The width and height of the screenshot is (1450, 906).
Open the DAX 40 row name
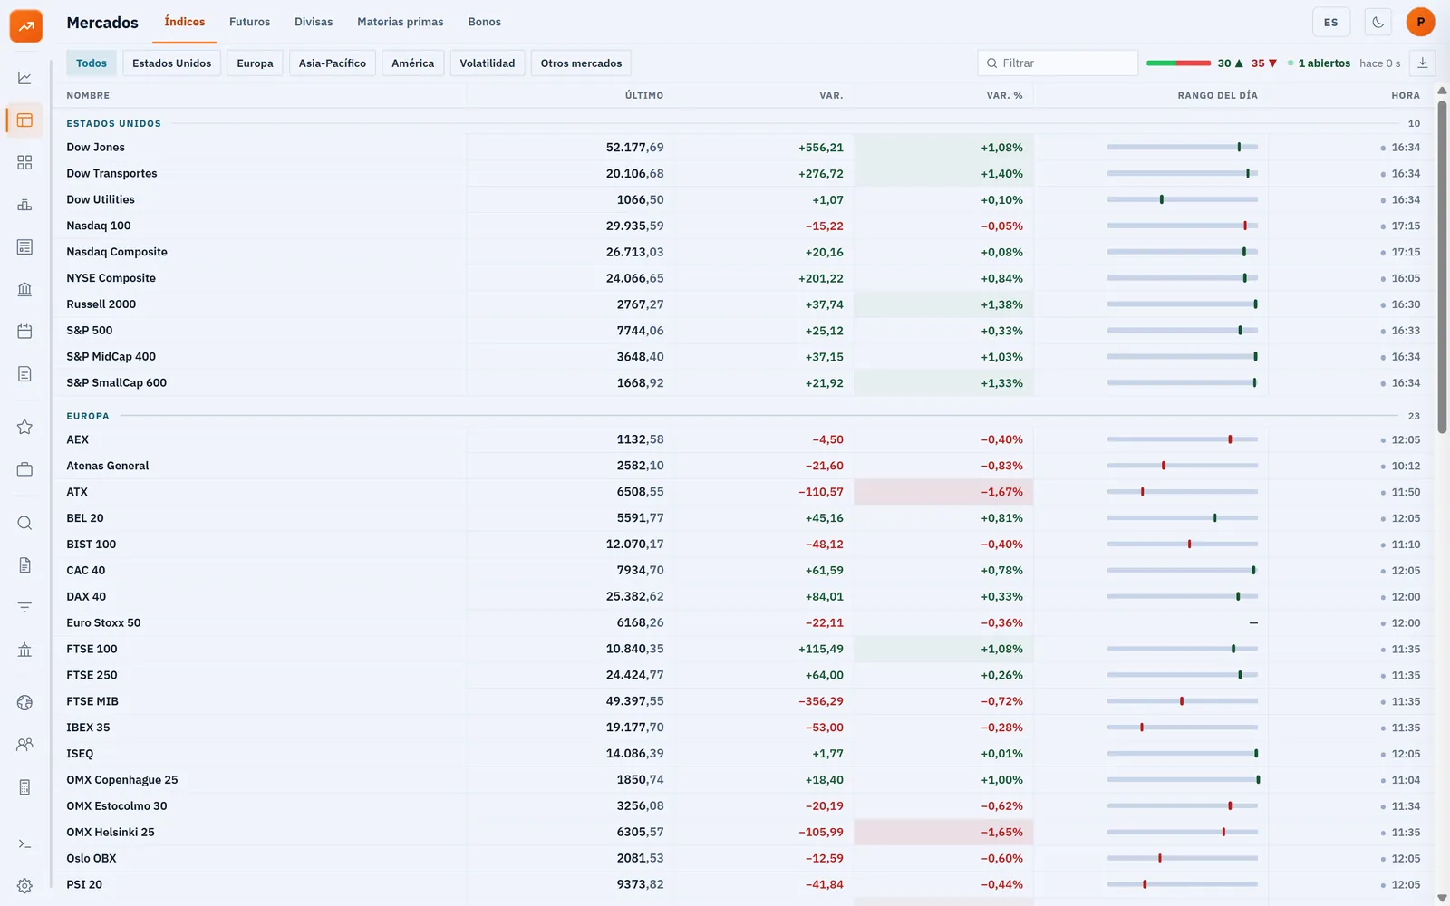tap(86, 596)
